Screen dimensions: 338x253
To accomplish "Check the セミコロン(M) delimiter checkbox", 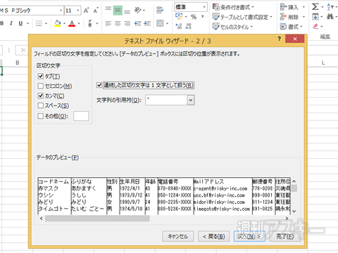I will [x=41, y=86].
